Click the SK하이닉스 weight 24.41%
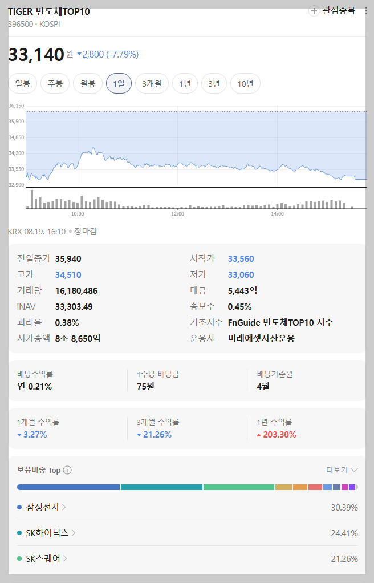 (344, 533)
